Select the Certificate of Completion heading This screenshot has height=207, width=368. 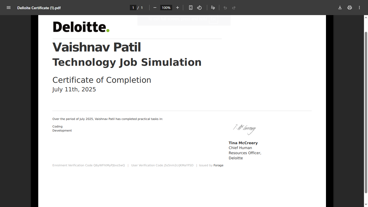(102, 80)
